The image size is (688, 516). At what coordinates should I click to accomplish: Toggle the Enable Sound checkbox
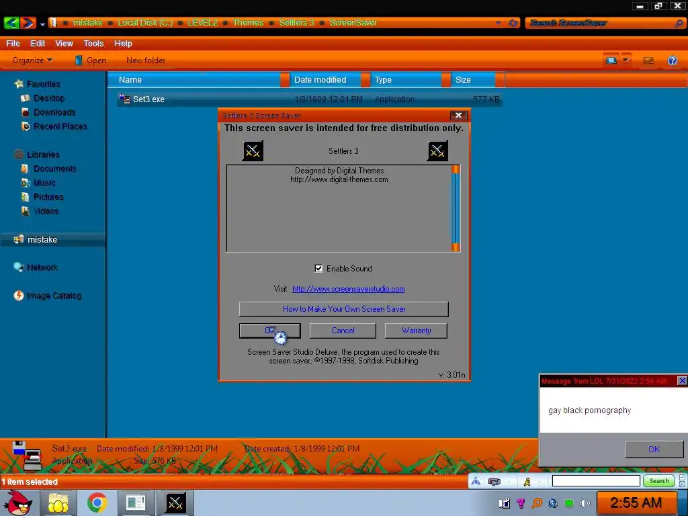[x=318, y=269]
